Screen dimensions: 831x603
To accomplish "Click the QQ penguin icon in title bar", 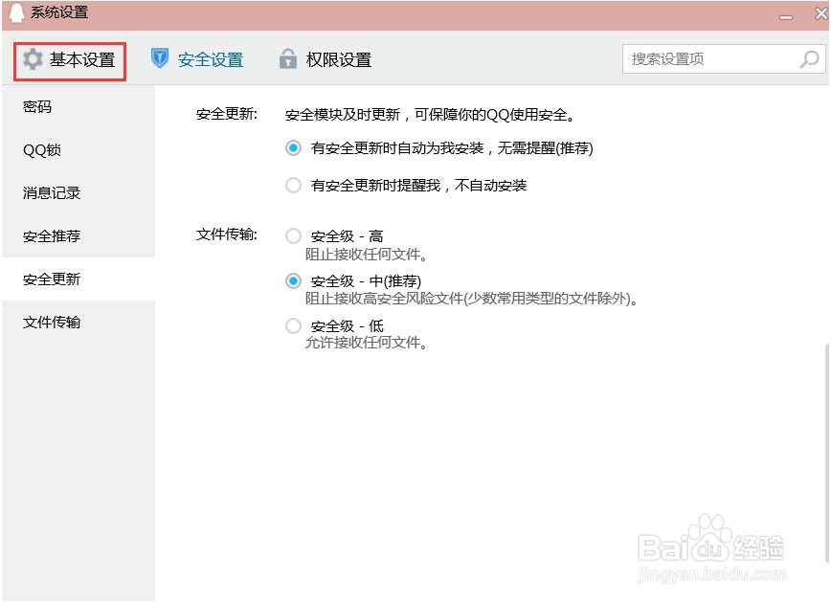I will click(16, 12).
